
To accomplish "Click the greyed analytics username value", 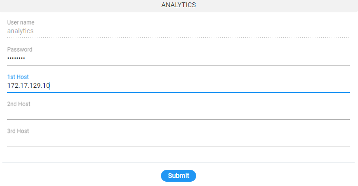I will pyautogui.click(x=20, y=31).
